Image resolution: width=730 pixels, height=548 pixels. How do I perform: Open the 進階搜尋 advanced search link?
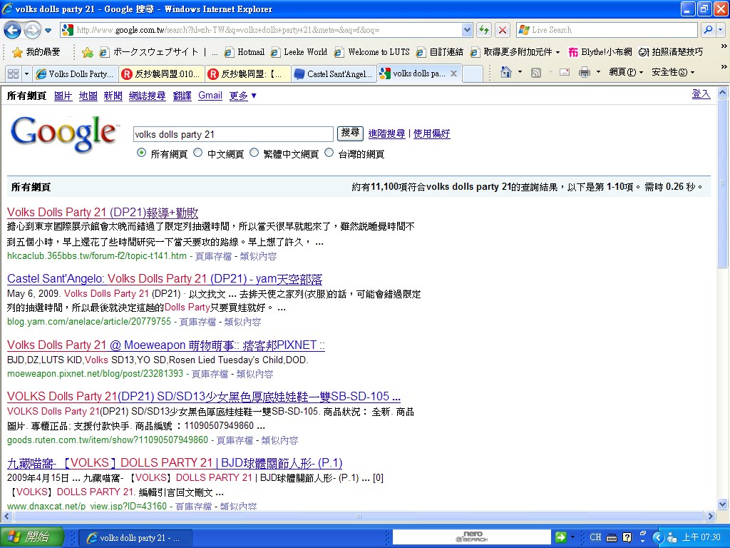[386, 133]
